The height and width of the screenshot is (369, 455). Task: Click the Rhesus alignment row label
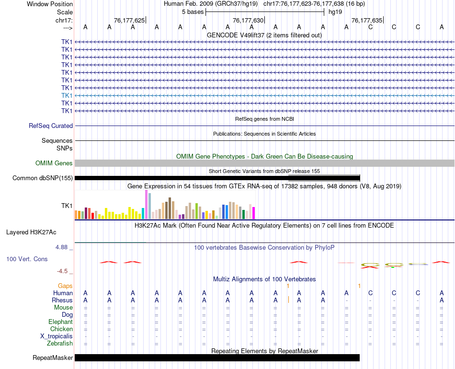pos(62,300)
